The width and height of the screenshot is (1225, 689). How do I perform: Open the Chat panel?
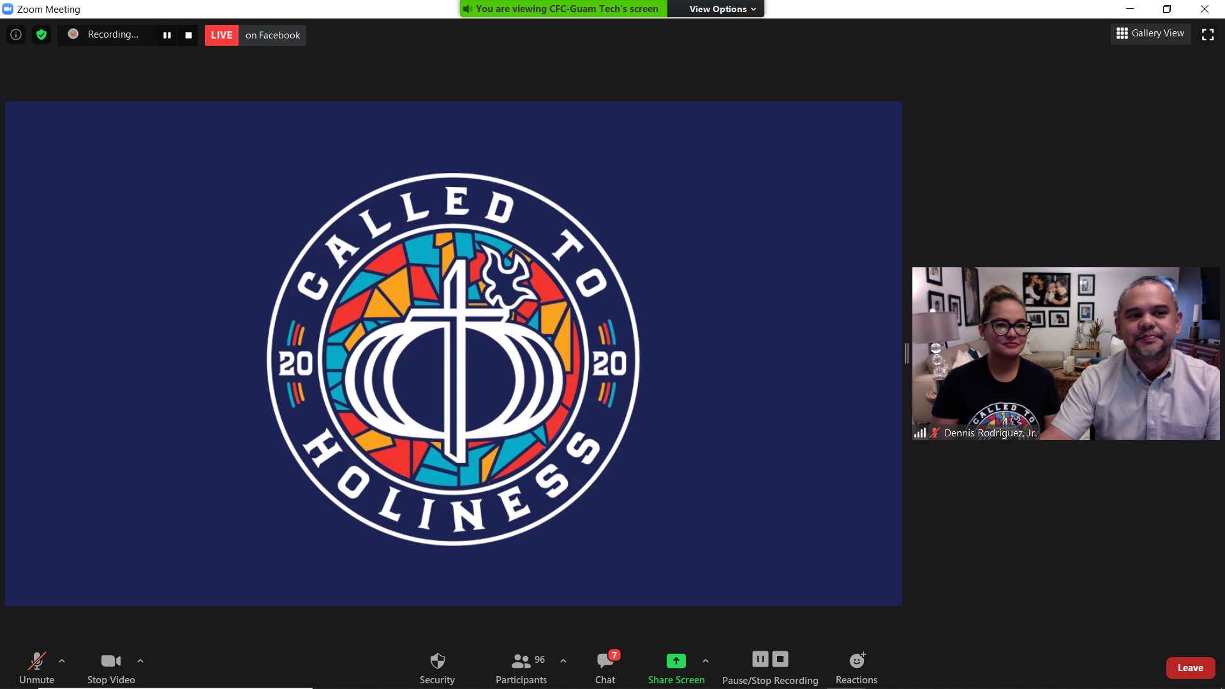pos(605,667)
